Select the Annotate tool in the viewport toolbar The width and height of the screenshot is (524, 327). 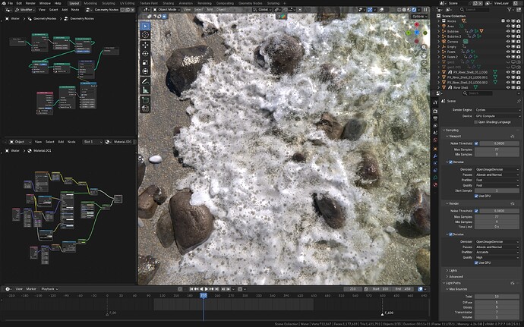pyautogui.click(x=145, y=81)
